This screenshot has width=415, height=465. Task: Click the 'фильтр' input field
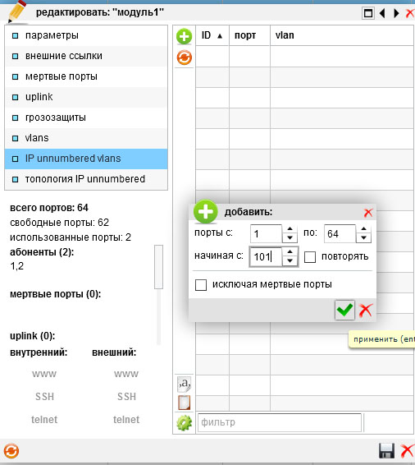(x=280, y=422)
